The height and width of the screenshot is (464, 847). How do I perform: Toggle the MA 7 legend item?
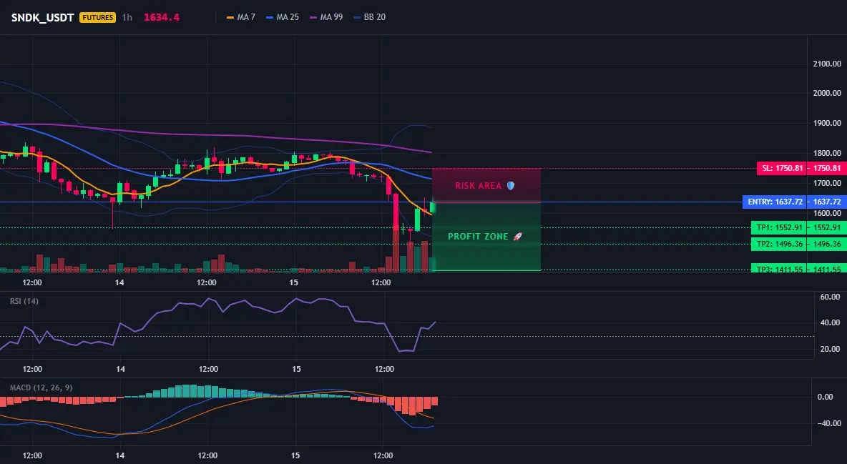point(241,17)
